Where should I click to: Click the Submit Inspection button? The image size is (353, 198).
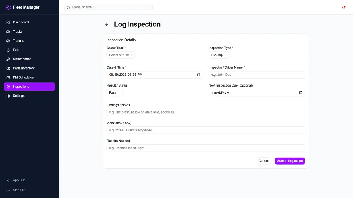pos(290,161)
